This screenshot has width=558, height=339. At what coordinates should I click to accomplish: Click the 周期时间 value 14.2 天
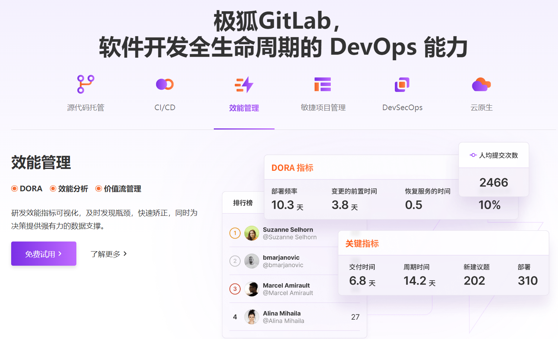[420, 281]
